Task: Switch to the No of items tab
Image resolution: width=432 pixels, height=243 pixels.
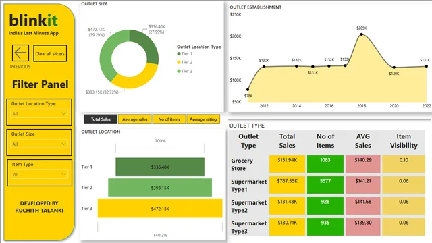Action: tap(169, 119)
